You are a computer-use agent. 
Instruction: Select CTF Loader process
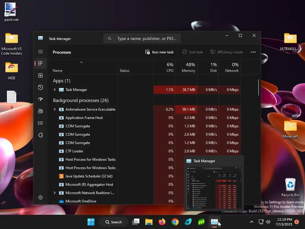(x=144, y=151)
